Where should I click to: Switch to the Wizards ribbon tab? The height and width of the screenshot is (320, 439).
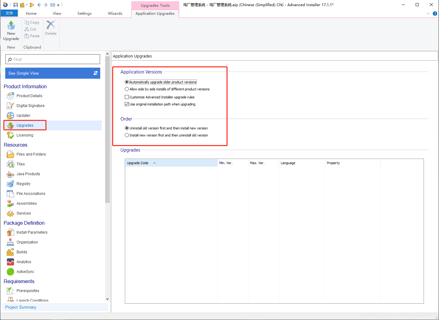pyautogui.click(x=115, y=13)
